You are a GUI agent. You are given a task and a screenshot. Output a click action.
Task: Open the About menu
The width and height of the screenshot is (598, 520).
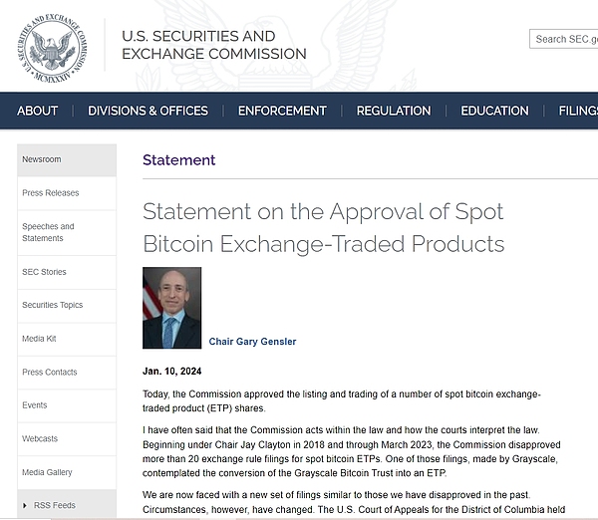(x=38, y=111)
